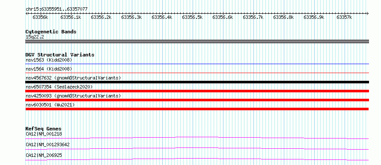Click the left arrow of the ruler
This screenshot has width=381, height=165.
coord(27,13)
